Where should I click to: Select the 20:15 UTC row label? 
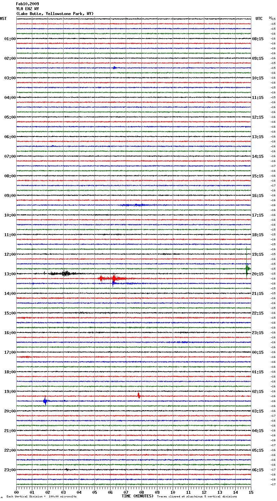pyautogui.click(x=257, y=274)
